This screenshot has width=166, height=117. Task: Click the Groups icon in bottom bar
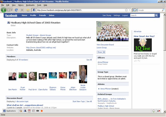[25, 111]
